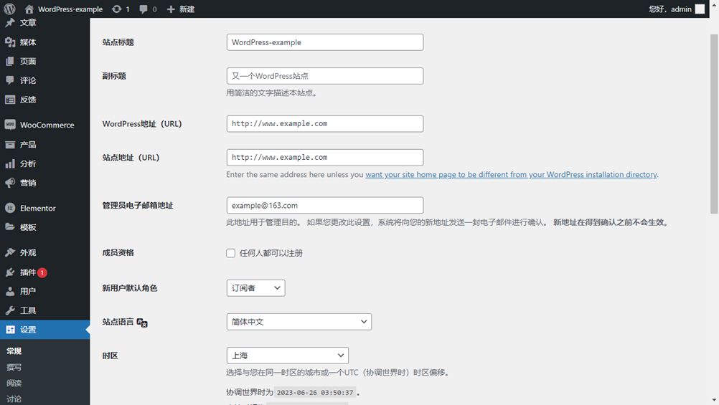Click the WooCommerce logo icon
Image resolution: width=719 pixels, height=405 pixels.
coord(10,125)
